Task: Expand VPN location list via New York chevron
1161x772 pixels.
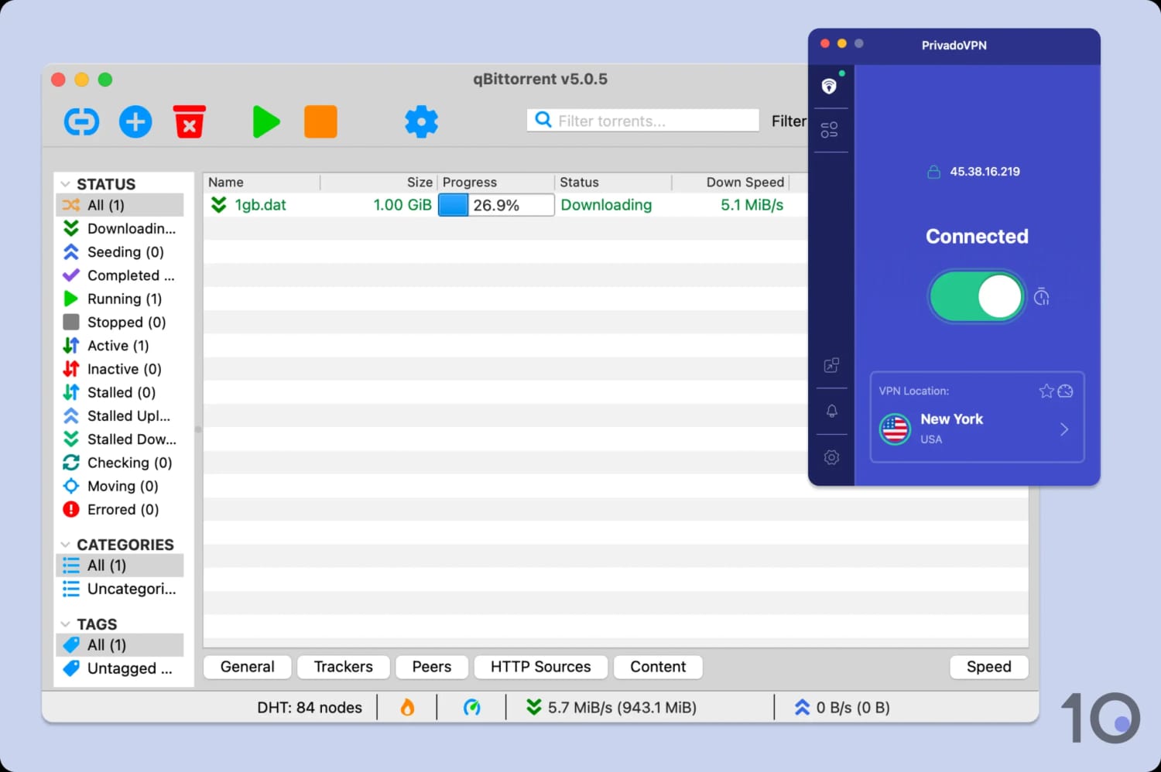Action: pyautogui.click(x=1064, y=429)
